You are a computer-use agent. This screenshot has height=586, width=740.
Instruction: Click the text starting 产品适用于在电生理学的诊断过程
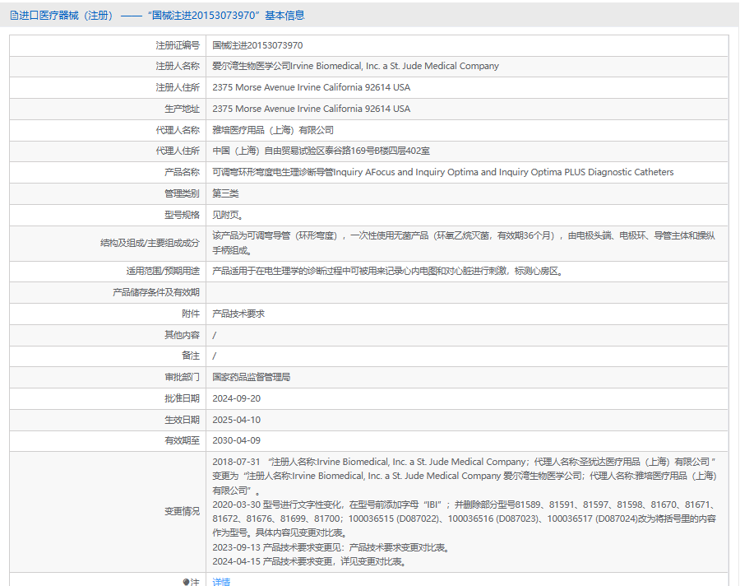[387, 272]
